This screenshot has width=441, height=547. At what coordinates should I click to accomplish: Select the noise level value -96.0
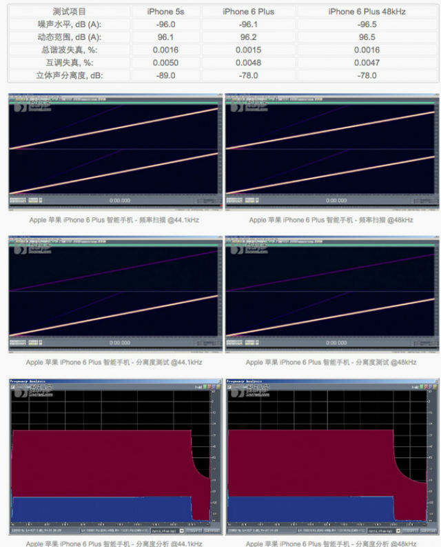[x=165, y=24]
